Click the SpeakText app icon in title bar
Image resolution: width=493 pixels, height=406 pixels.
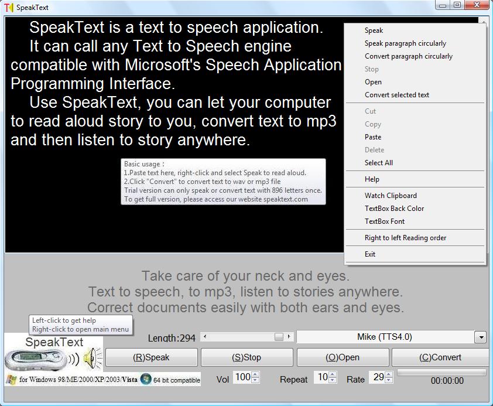tap(9, 8)
